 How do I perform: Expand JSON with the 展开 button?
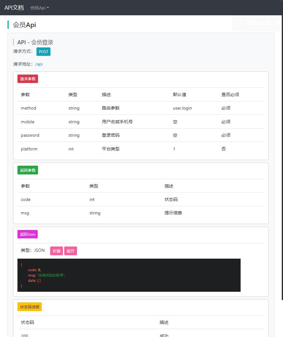point(70,251)
